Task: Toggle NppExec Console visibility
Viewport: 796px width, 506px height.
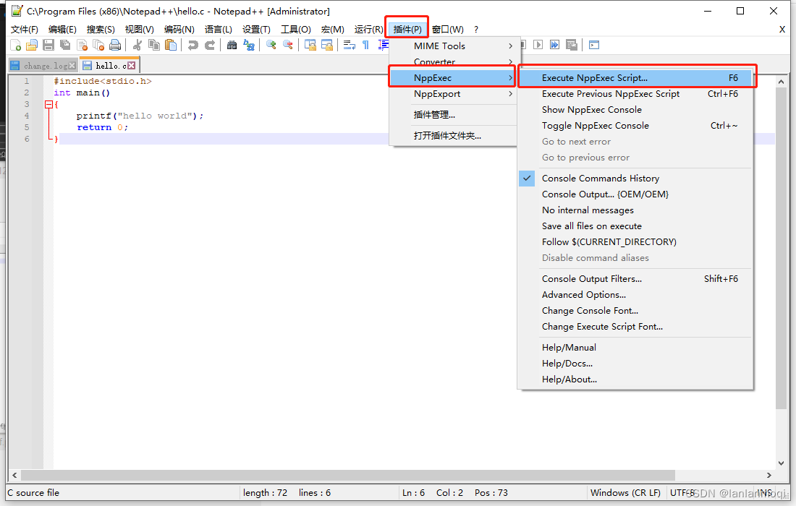Action: pos(595,125)
